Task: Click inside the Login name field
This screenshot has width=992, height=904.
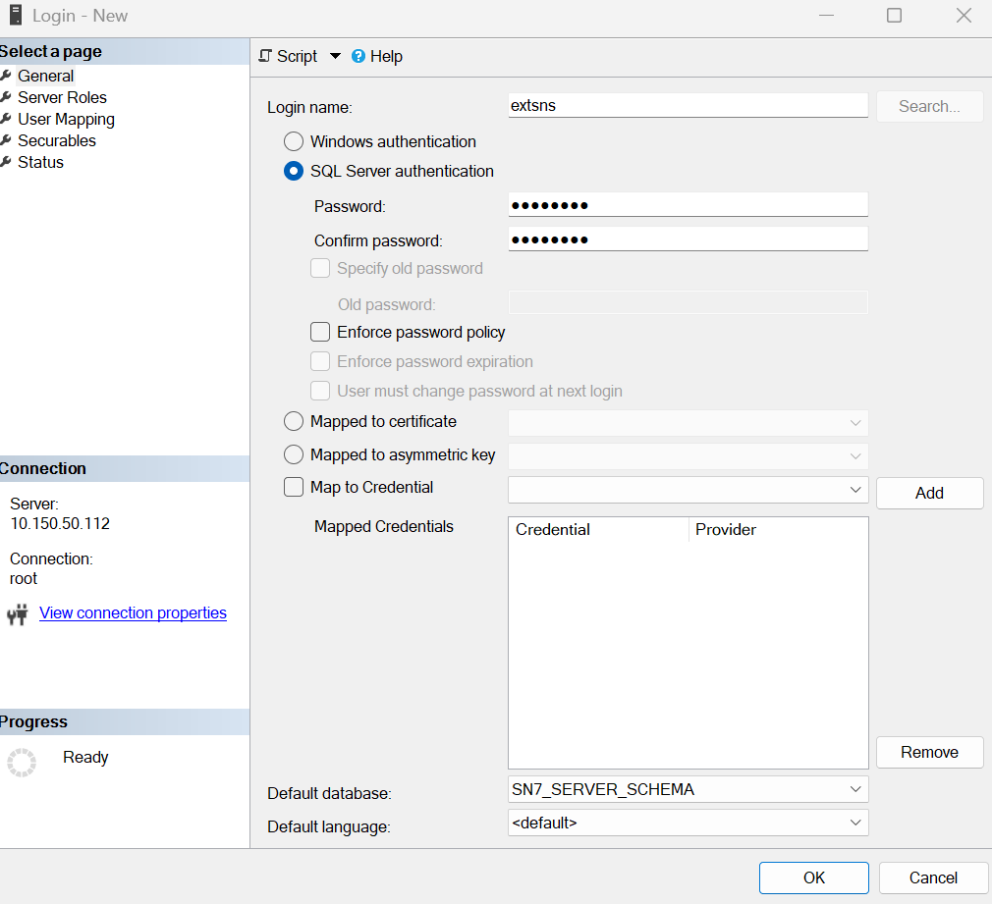Action: (688, 105)
